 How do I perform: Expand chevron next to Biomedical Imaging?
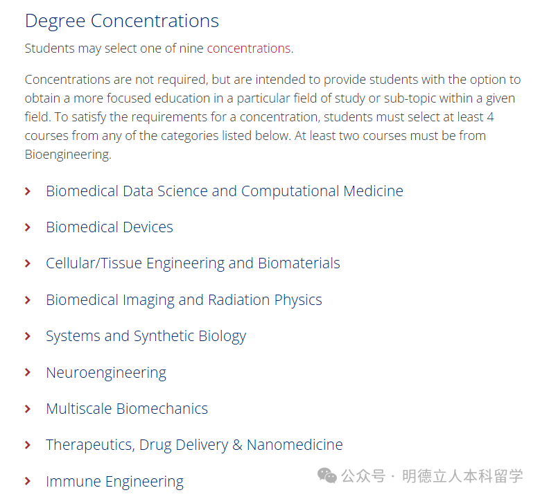click(x=28, y=300)
